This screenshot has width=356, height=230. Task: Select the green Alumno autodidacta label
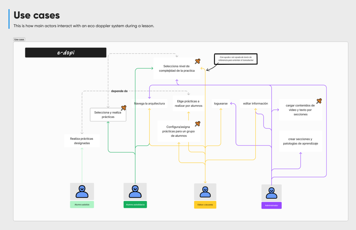tap(135, 205)
